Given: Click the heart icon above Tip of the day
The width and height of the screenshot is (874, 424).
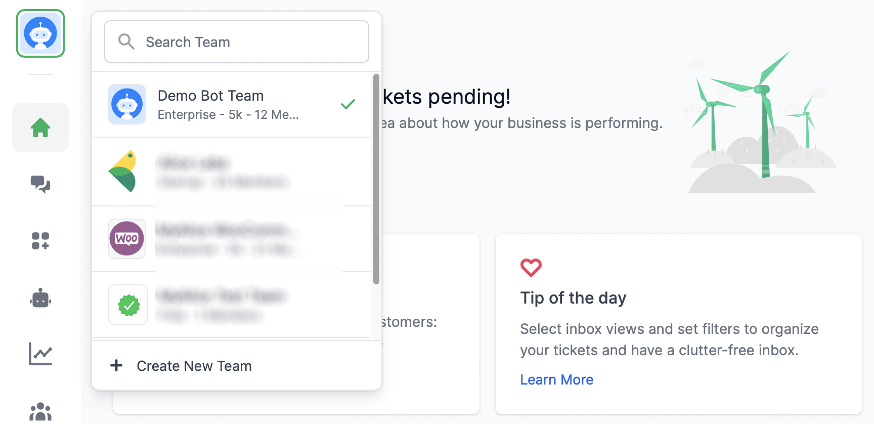Looking at the screenshot, I should [531, 267].
